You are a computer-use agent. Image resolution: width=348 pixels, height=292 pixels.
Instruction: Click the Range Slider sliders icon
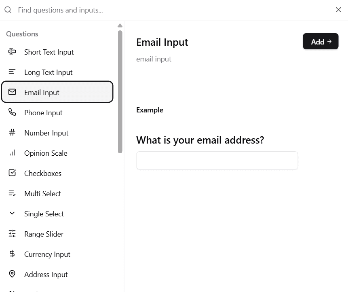(12, 234)
